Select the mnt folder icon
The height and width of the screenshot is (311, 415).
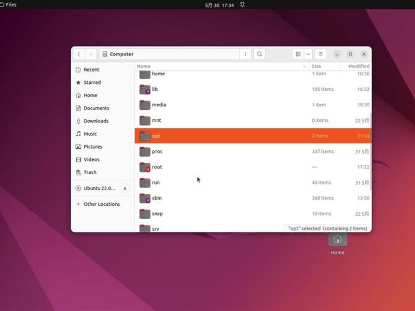click(145, 121)
